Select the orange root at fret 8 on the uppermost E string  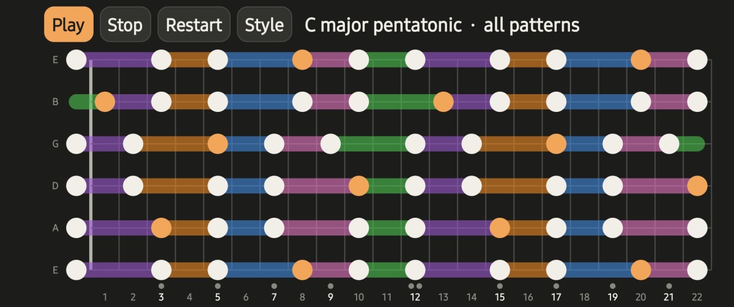(x=302, y=60)
